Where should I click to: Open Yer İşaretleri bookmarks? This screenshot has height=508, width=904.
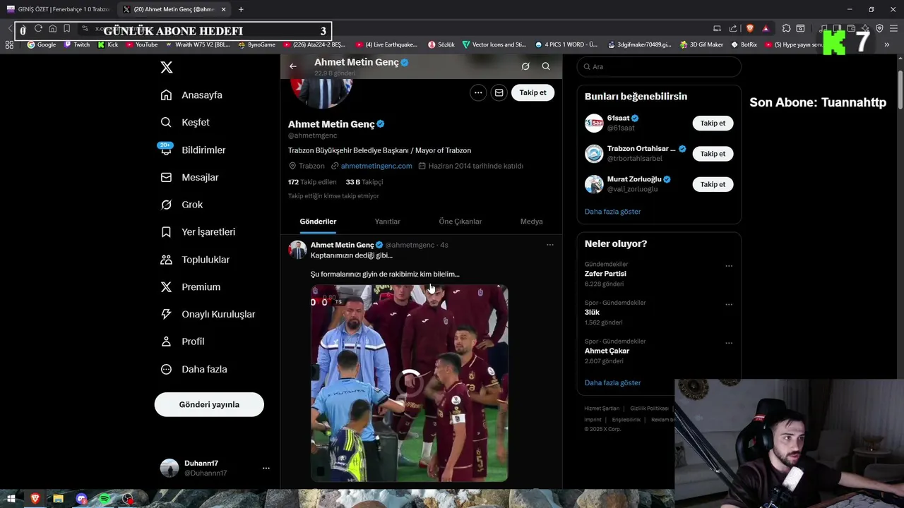198,231
